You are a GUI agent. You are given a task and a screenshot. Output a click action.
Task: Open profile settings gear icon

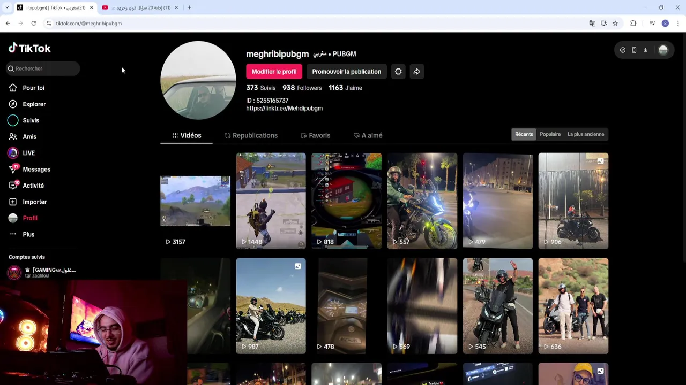click(x=398, y=72)
